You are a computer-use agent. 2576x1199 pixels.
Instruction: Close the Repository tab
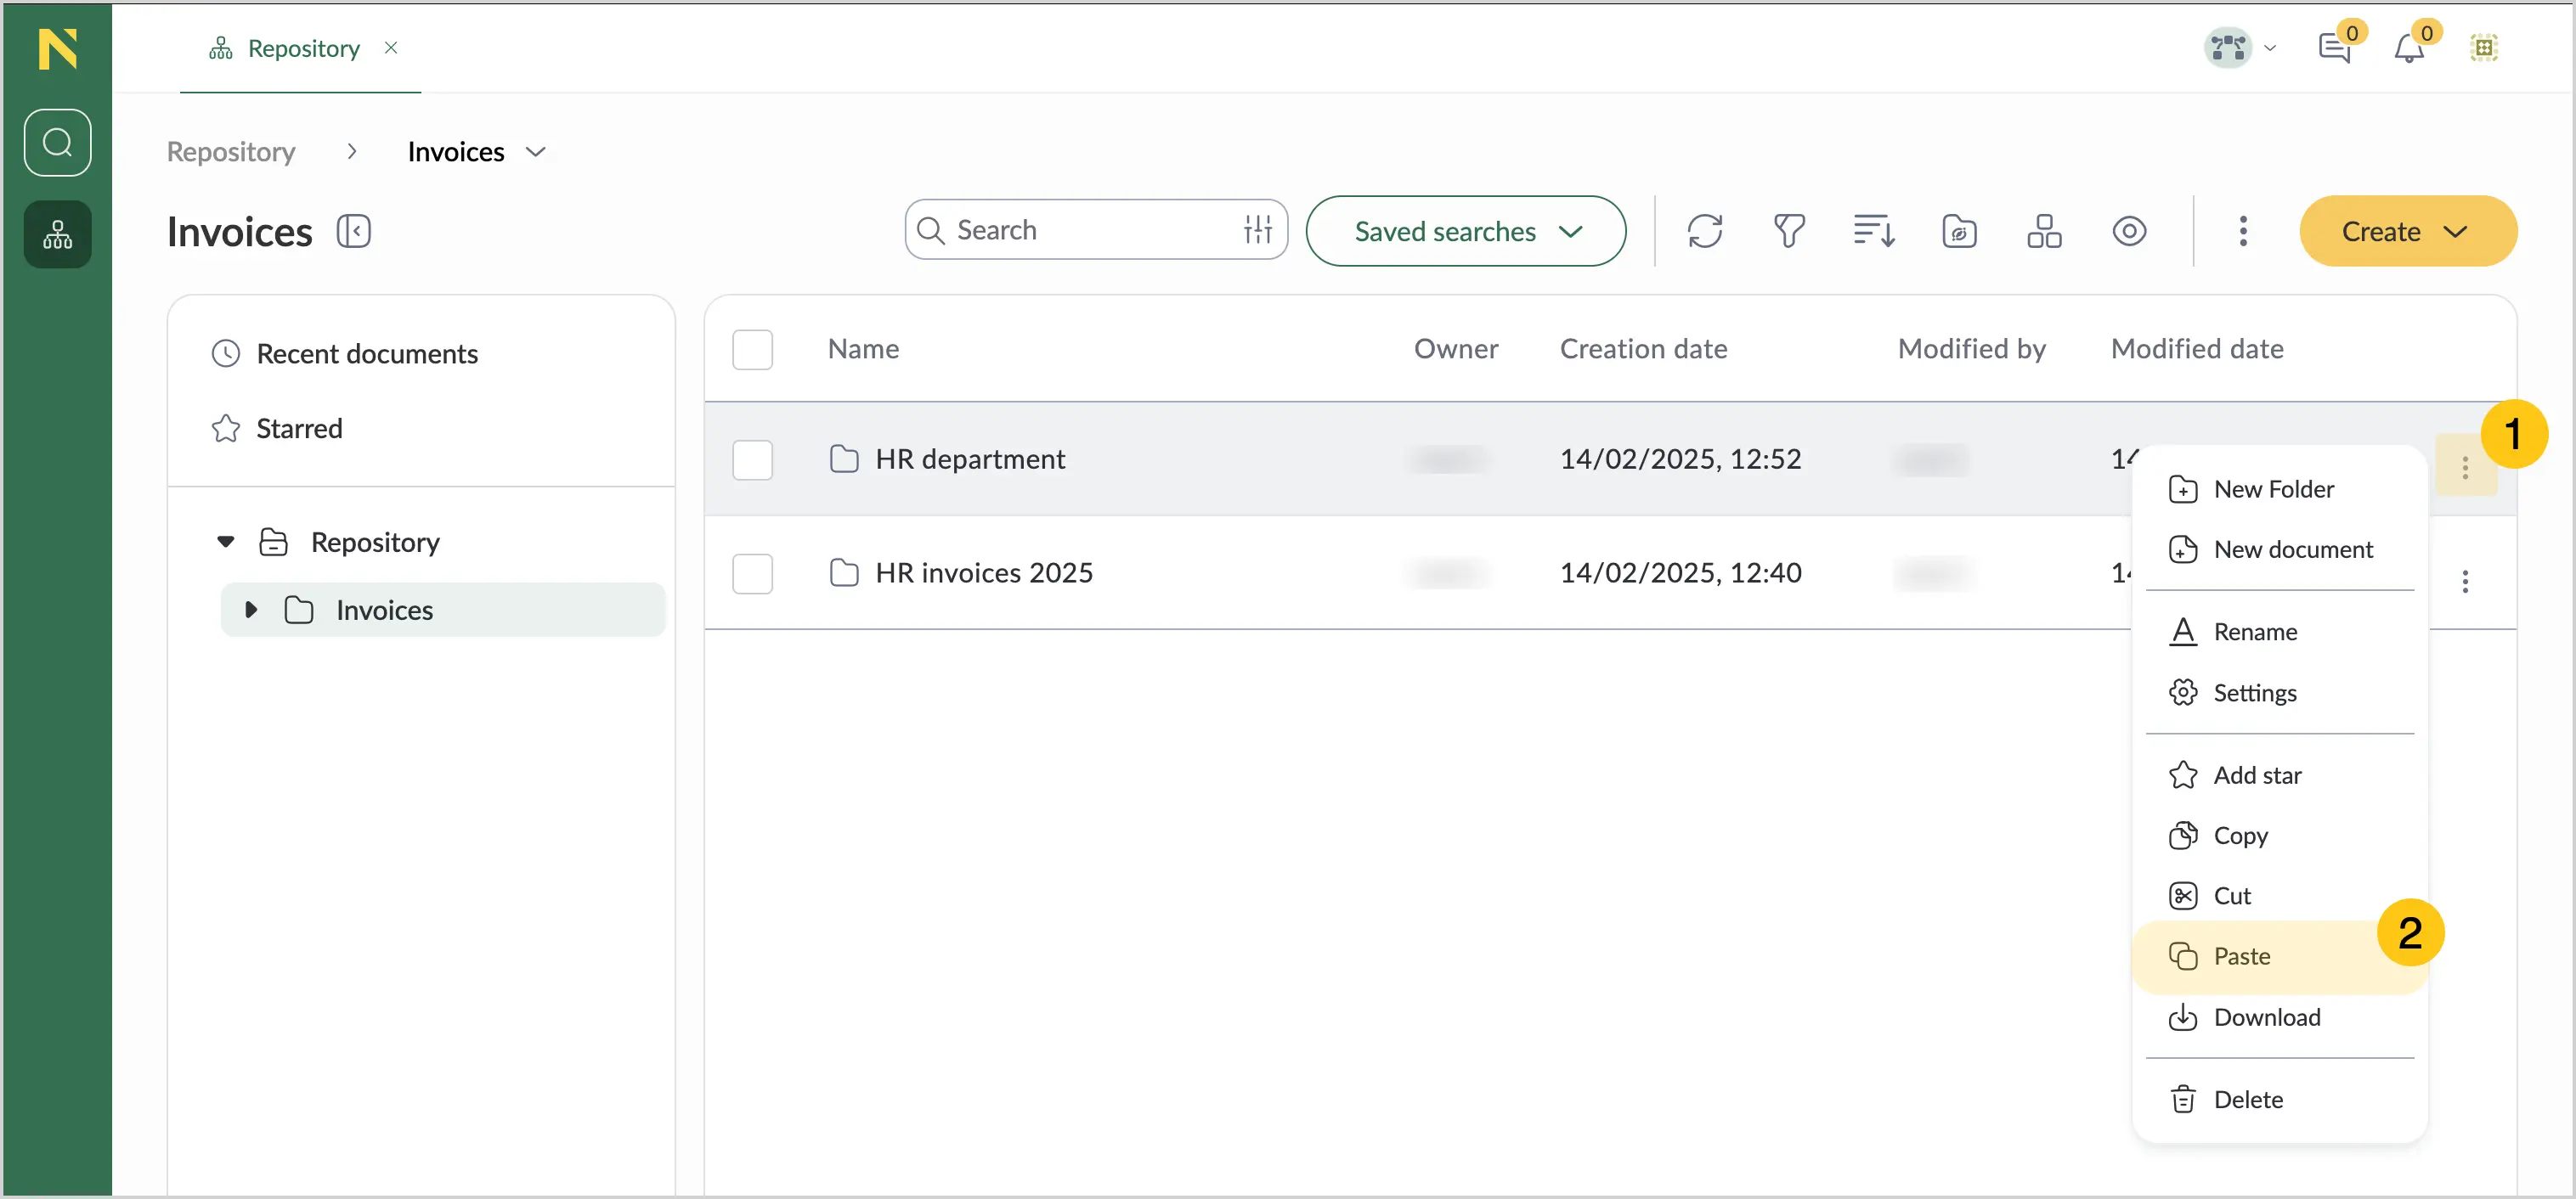[x=391, y=48]
